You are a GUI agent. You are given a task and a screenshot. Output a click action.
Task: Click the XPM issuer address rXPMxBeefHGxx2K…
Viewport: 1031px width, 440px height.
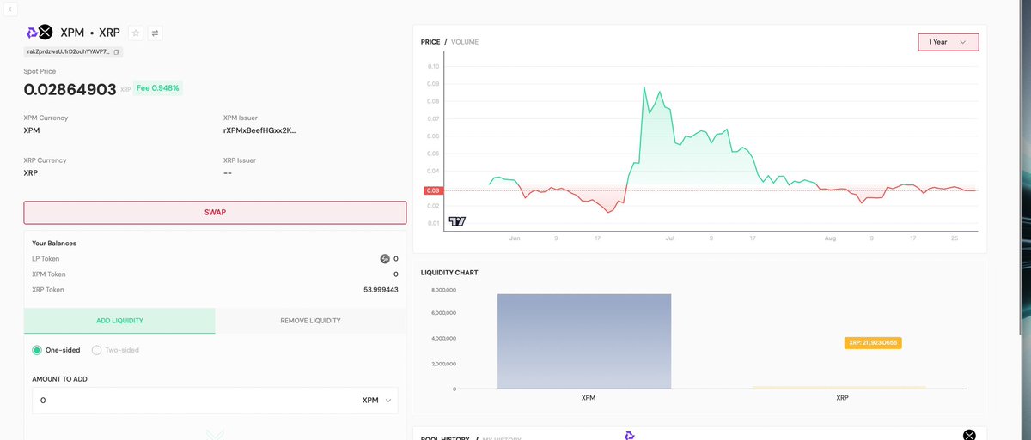(259, 130)
